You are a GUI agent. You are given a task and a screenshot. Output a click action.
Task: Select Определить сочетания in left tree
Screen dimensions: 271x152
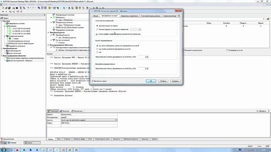17,46
